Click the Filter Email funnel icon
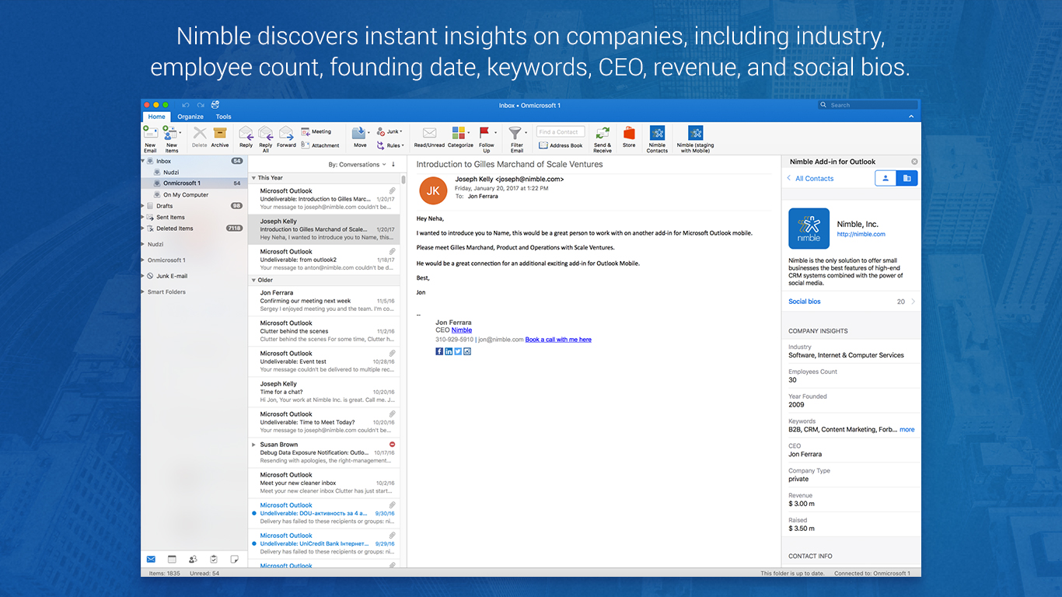Image resolution: width=1062 pixels, height=597 pixels. 515,133
